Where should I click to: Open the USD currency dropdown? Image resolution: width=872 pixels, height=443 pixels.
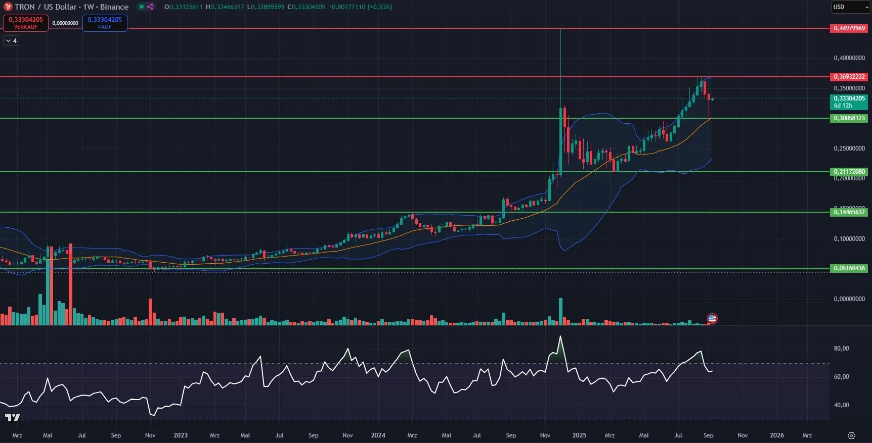click(x=851, y=7)
